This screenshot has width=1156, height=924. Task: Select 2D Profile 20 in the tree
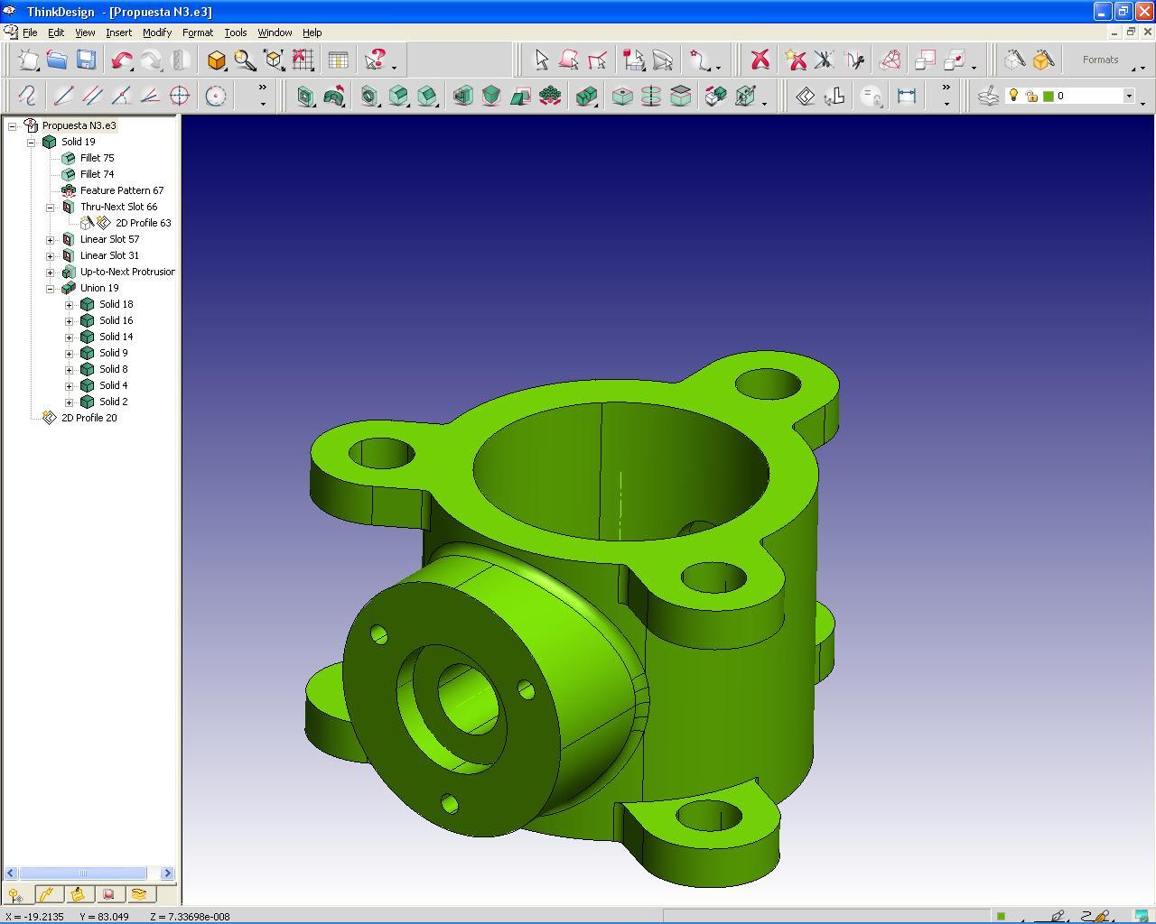pos(89,418)
